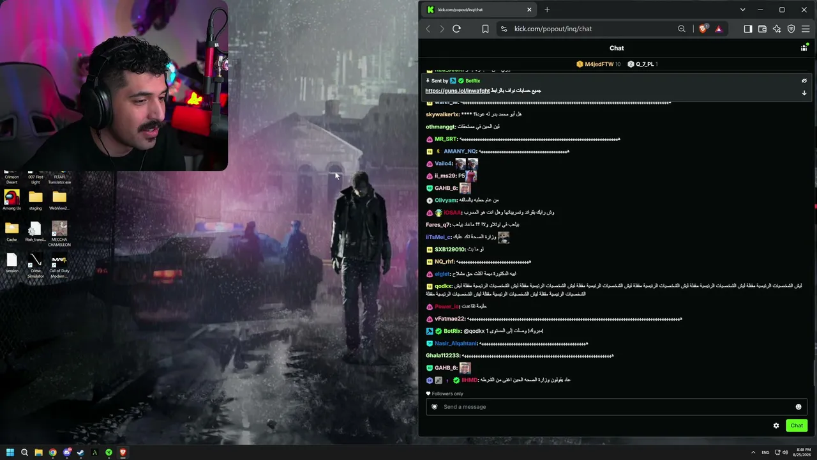817x460 pixels.
Task: Click the green Chat send button
Action: pos(797,425)
